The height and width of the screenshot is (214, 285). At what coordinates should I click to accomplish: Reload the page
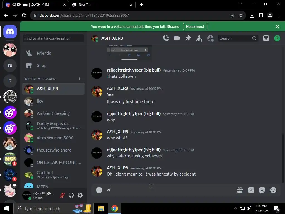[x=24, y=15]
